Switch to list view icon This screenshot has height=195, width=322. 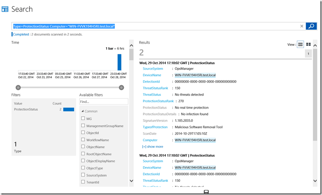click(x=300, y=44)
